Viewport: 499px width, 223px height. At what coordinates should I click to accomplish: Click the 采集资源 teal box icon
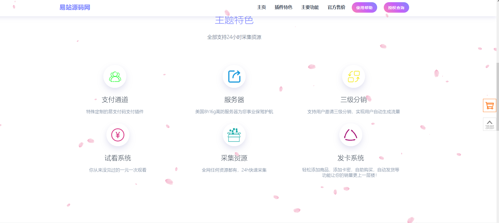click(234, 135)
